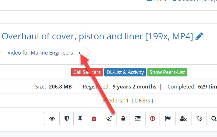Click the broken link (unlink) icon
217x137 pixels.
(199, 119)
